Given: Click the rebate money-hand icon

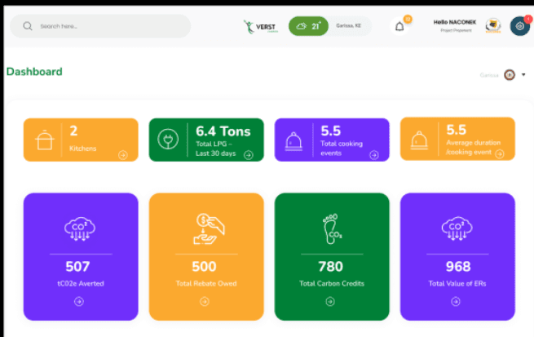Looking at the screenshot, I should pyautogui.click(x=205, y=229).
